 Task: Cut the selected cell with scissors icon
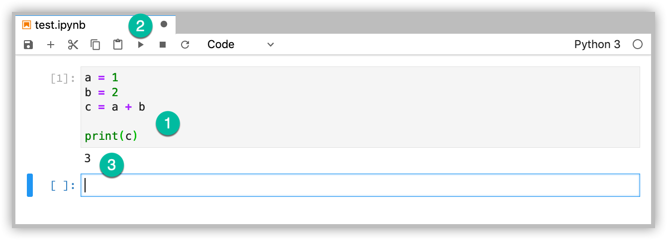point(73,45)
